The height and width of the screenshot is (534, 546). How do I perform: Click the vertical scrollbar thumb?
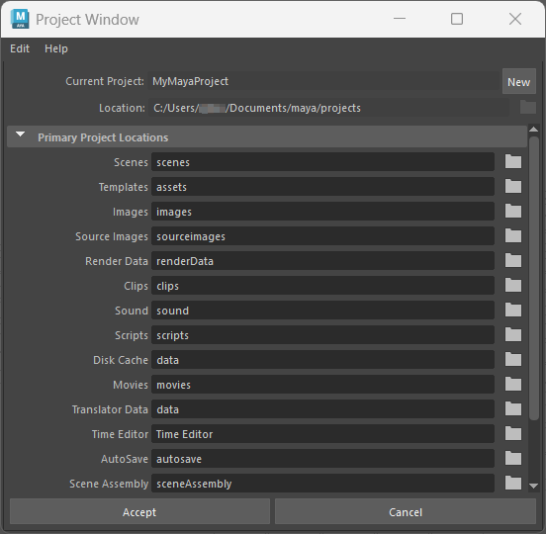[x=534, y=278]
